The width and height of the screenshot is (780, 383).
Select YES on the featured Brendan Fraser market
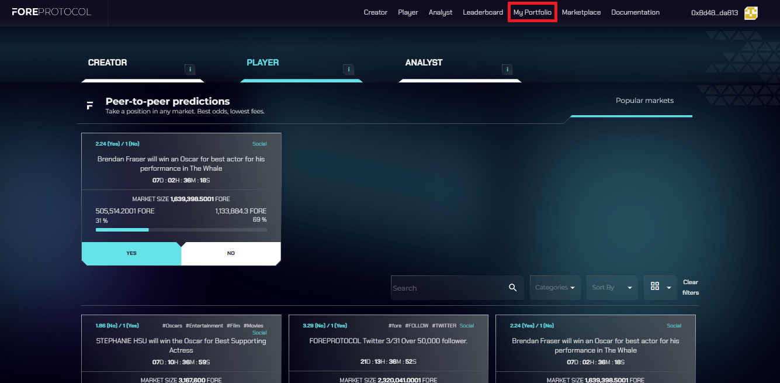point(131,253)
